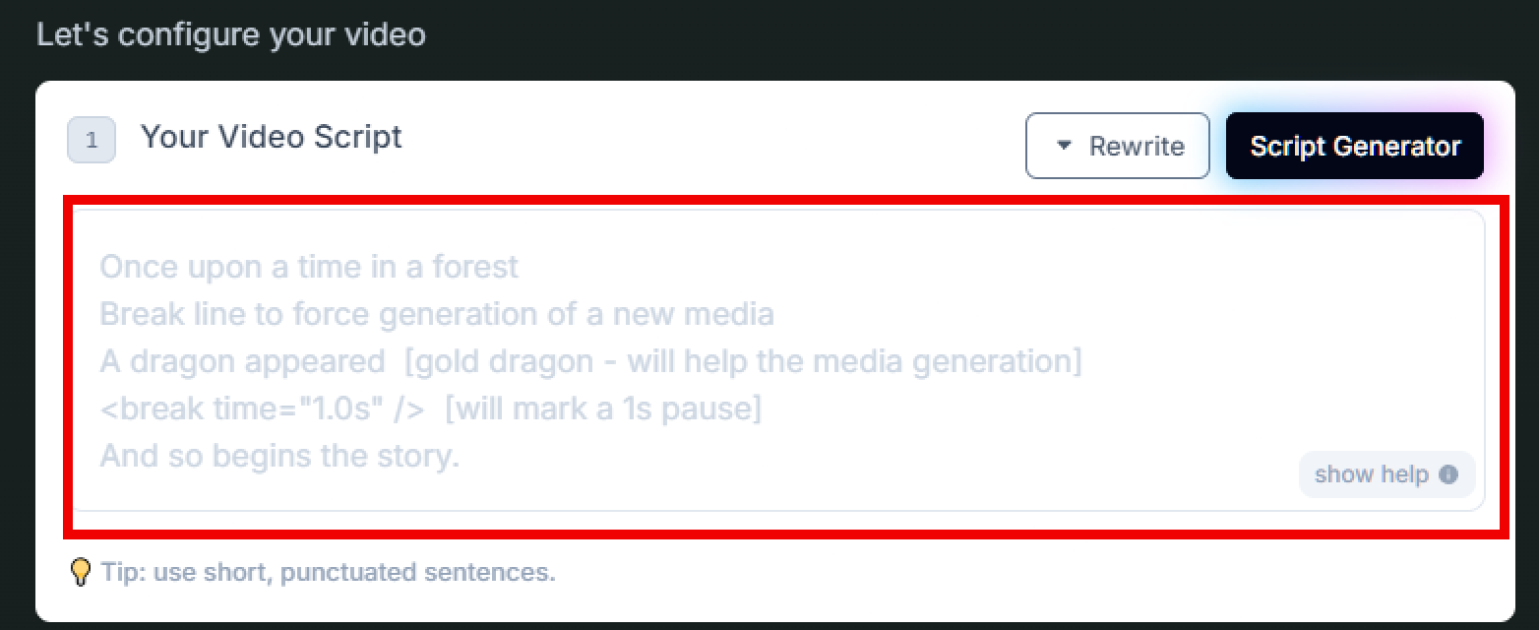Screen dimensions: 1539x630
Task: Click the 'Once upon a time' placeholder text
Action: click(x=308, y=266)
